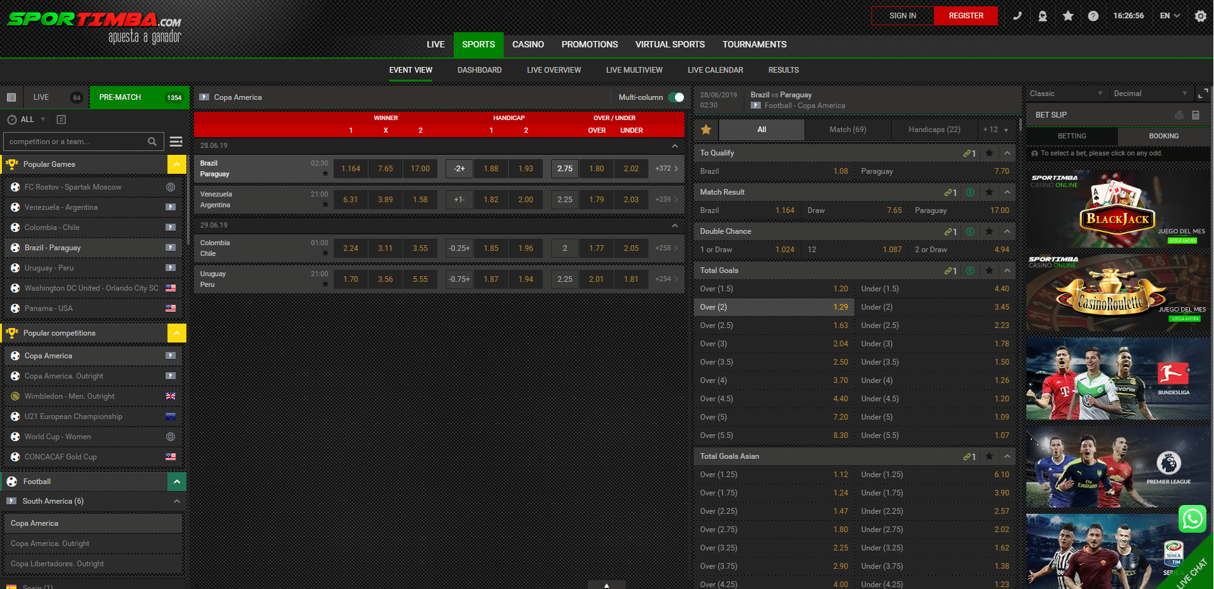Screen dimensions: 1214x589
Task: Click the search magnifier in competition field
Action: (x=152, y=142)
